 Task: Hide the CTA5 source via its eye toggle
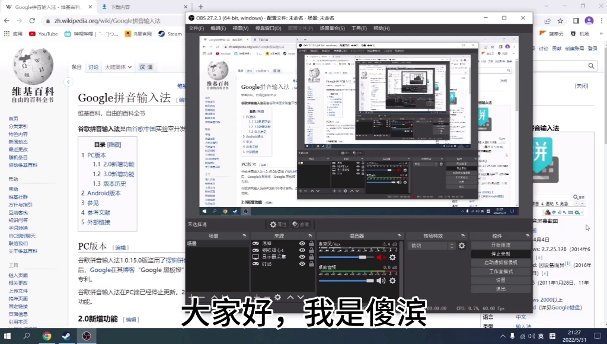click(301, 264)
